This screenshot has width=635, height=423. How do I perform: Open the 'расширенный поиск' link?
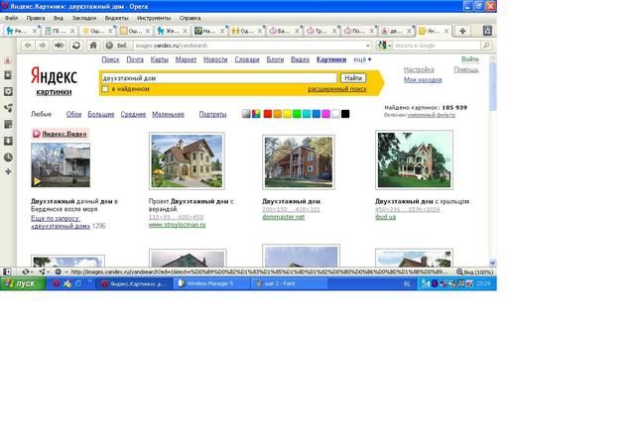click(337, 89)
